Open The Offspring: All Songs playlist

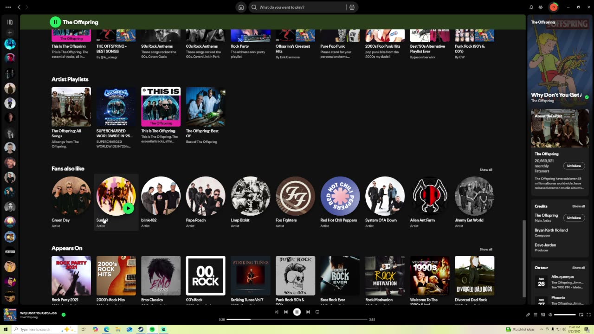(71, 107)
